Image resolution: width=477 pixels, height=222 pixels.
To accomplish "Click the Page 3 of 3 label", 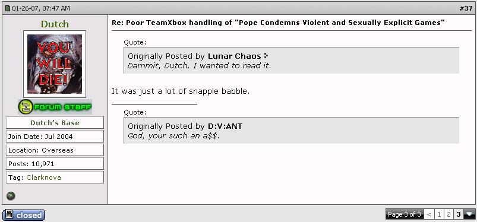I will [405, 214].
